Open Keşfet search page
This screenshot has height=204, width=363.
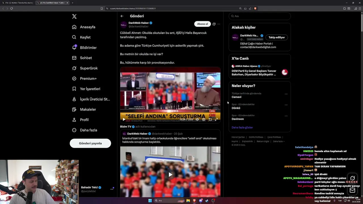(81, 37)
